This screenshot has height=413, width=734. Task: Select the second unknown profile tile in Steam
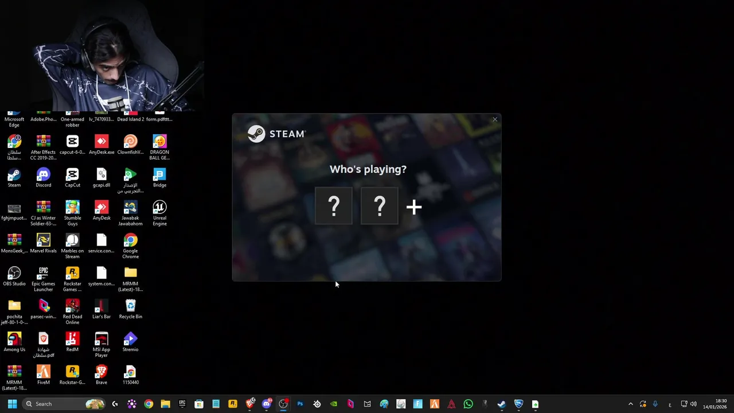pos(380,206)
